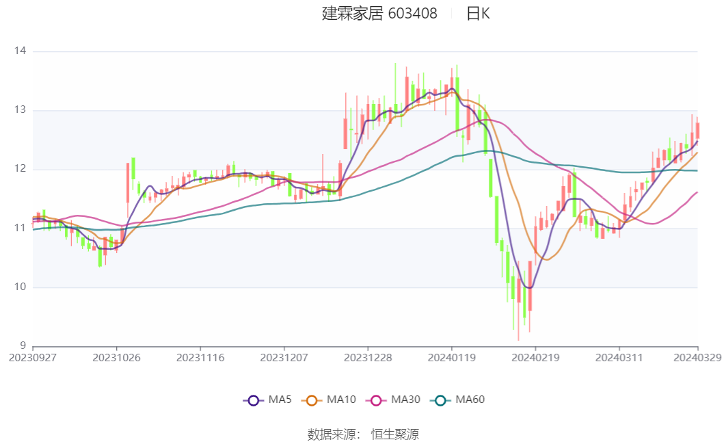Click the 20240329 date axis label
The width and height of the screenshot is (726, 442).
click(698, 358)
